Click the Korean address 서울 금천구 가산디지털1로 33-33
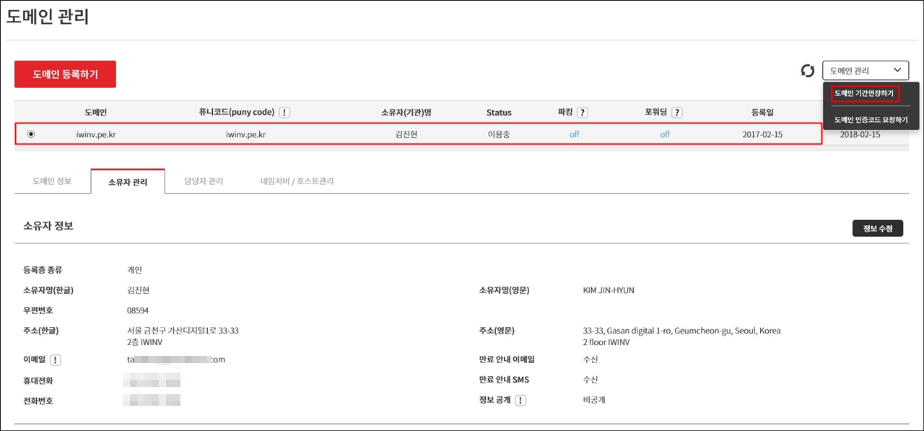 tap(183, 331)
